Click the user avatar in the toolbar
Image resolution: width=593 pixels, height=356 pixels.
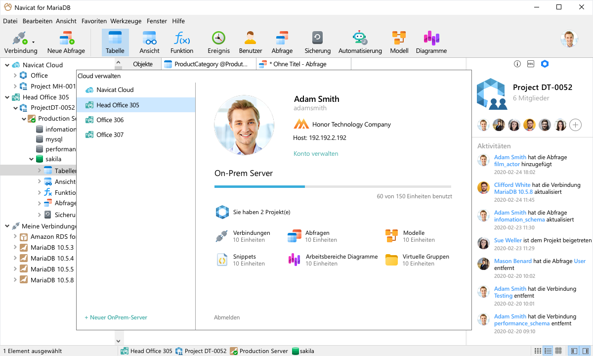point(569,39)
